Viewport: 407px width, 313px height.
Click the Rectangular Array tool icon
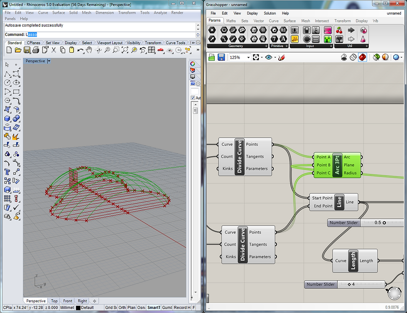click(7, 198)
